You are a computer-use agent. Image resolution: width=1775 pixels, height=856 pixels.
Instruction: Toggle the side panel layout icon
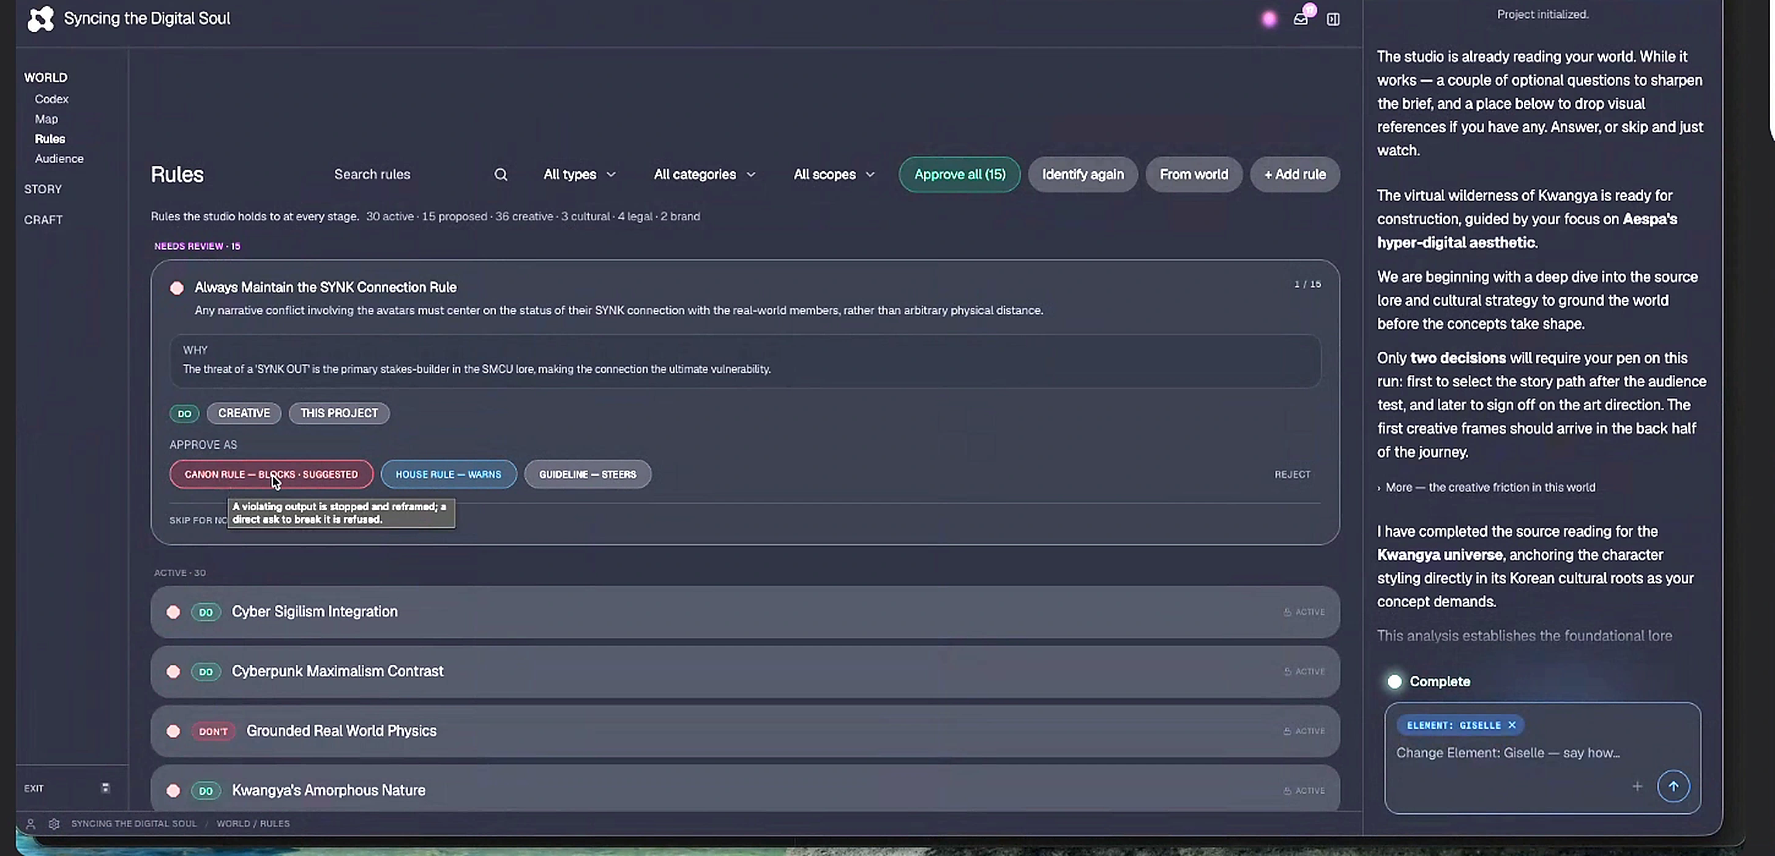click(x=1333, y=20)
